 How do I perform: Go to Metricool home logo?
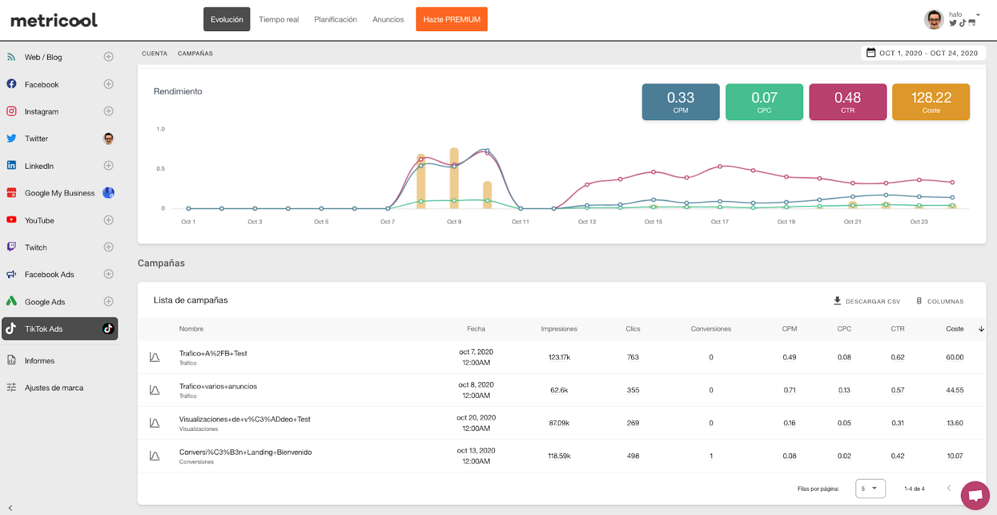pos(54,20)
